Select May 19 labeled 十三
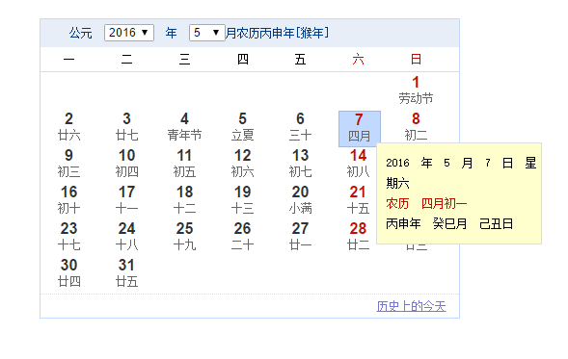 (x=242, y=200)
